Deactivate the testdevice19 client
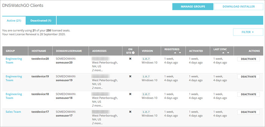Screen dimensions: 265x127 (248, 77)
